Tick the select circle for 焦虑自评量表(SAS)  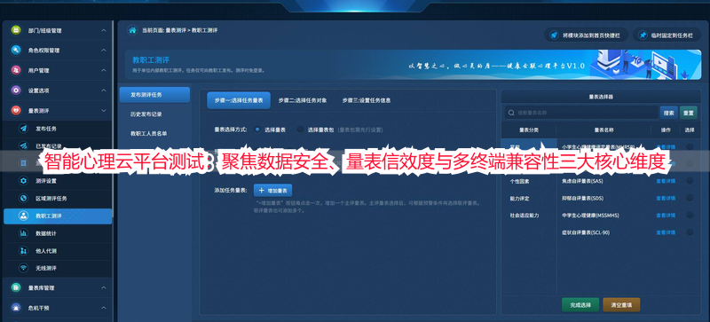pyautogui.click(x=690, y=181)
